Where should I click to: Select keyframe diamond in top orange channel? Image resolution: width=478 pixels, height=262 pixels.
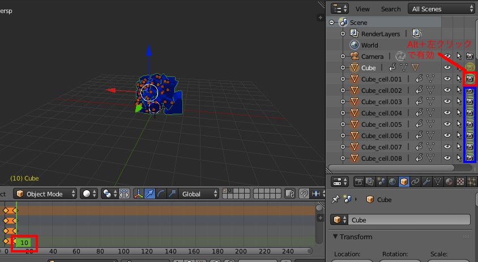(6, 210)
